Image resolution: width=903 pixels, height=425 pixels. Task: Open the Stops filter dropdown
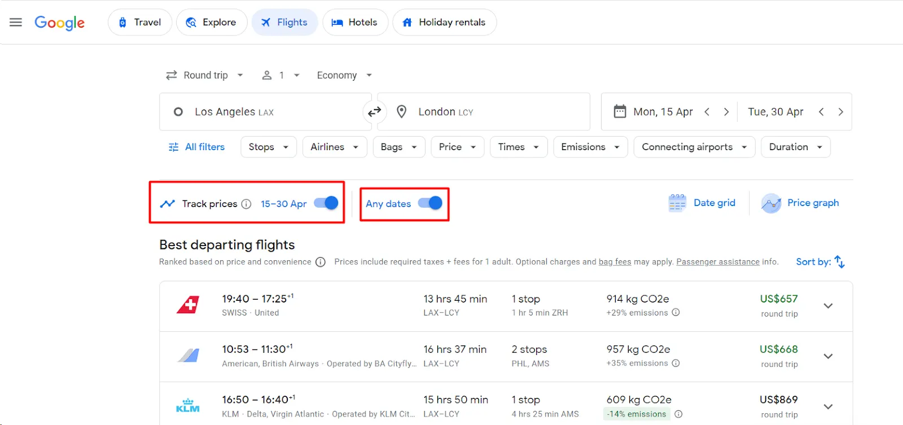tap(269, 147)
